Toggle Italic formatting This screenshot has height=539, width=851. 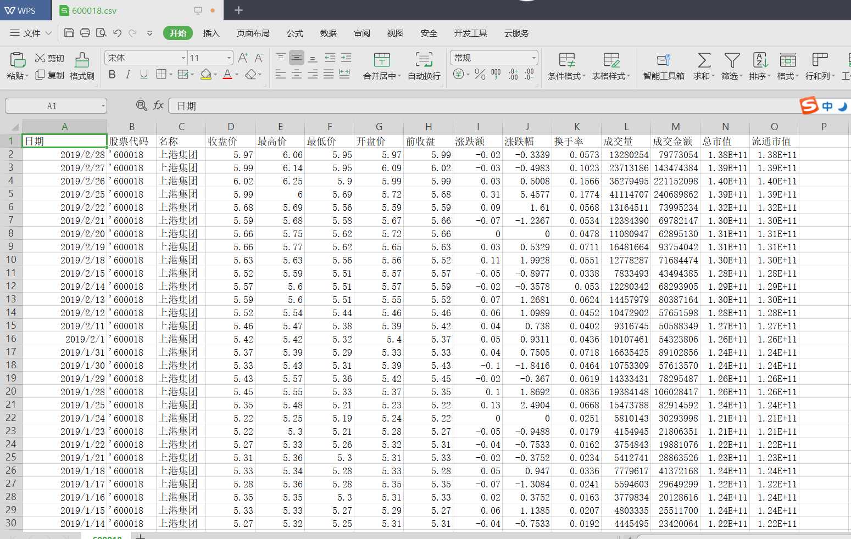tap(128, 74)
